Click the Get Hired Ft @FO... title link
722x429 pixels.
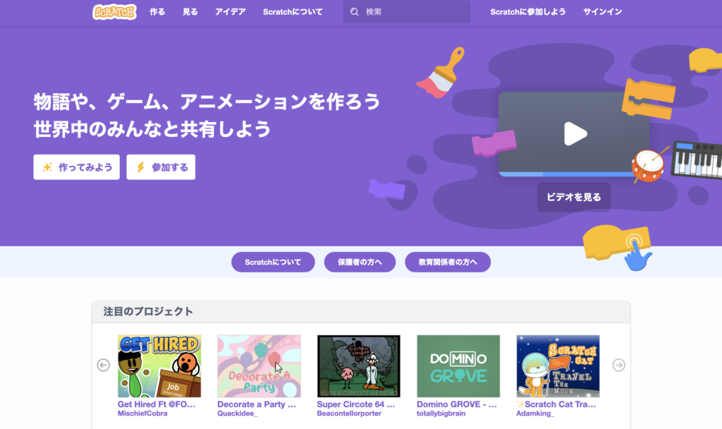tap(157, 404)
